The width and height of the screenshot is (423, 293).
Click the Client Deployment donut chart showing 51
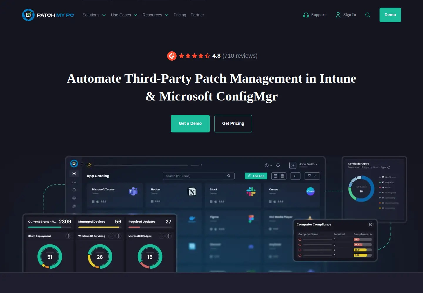pyautogui.click(x=50, y=257)
